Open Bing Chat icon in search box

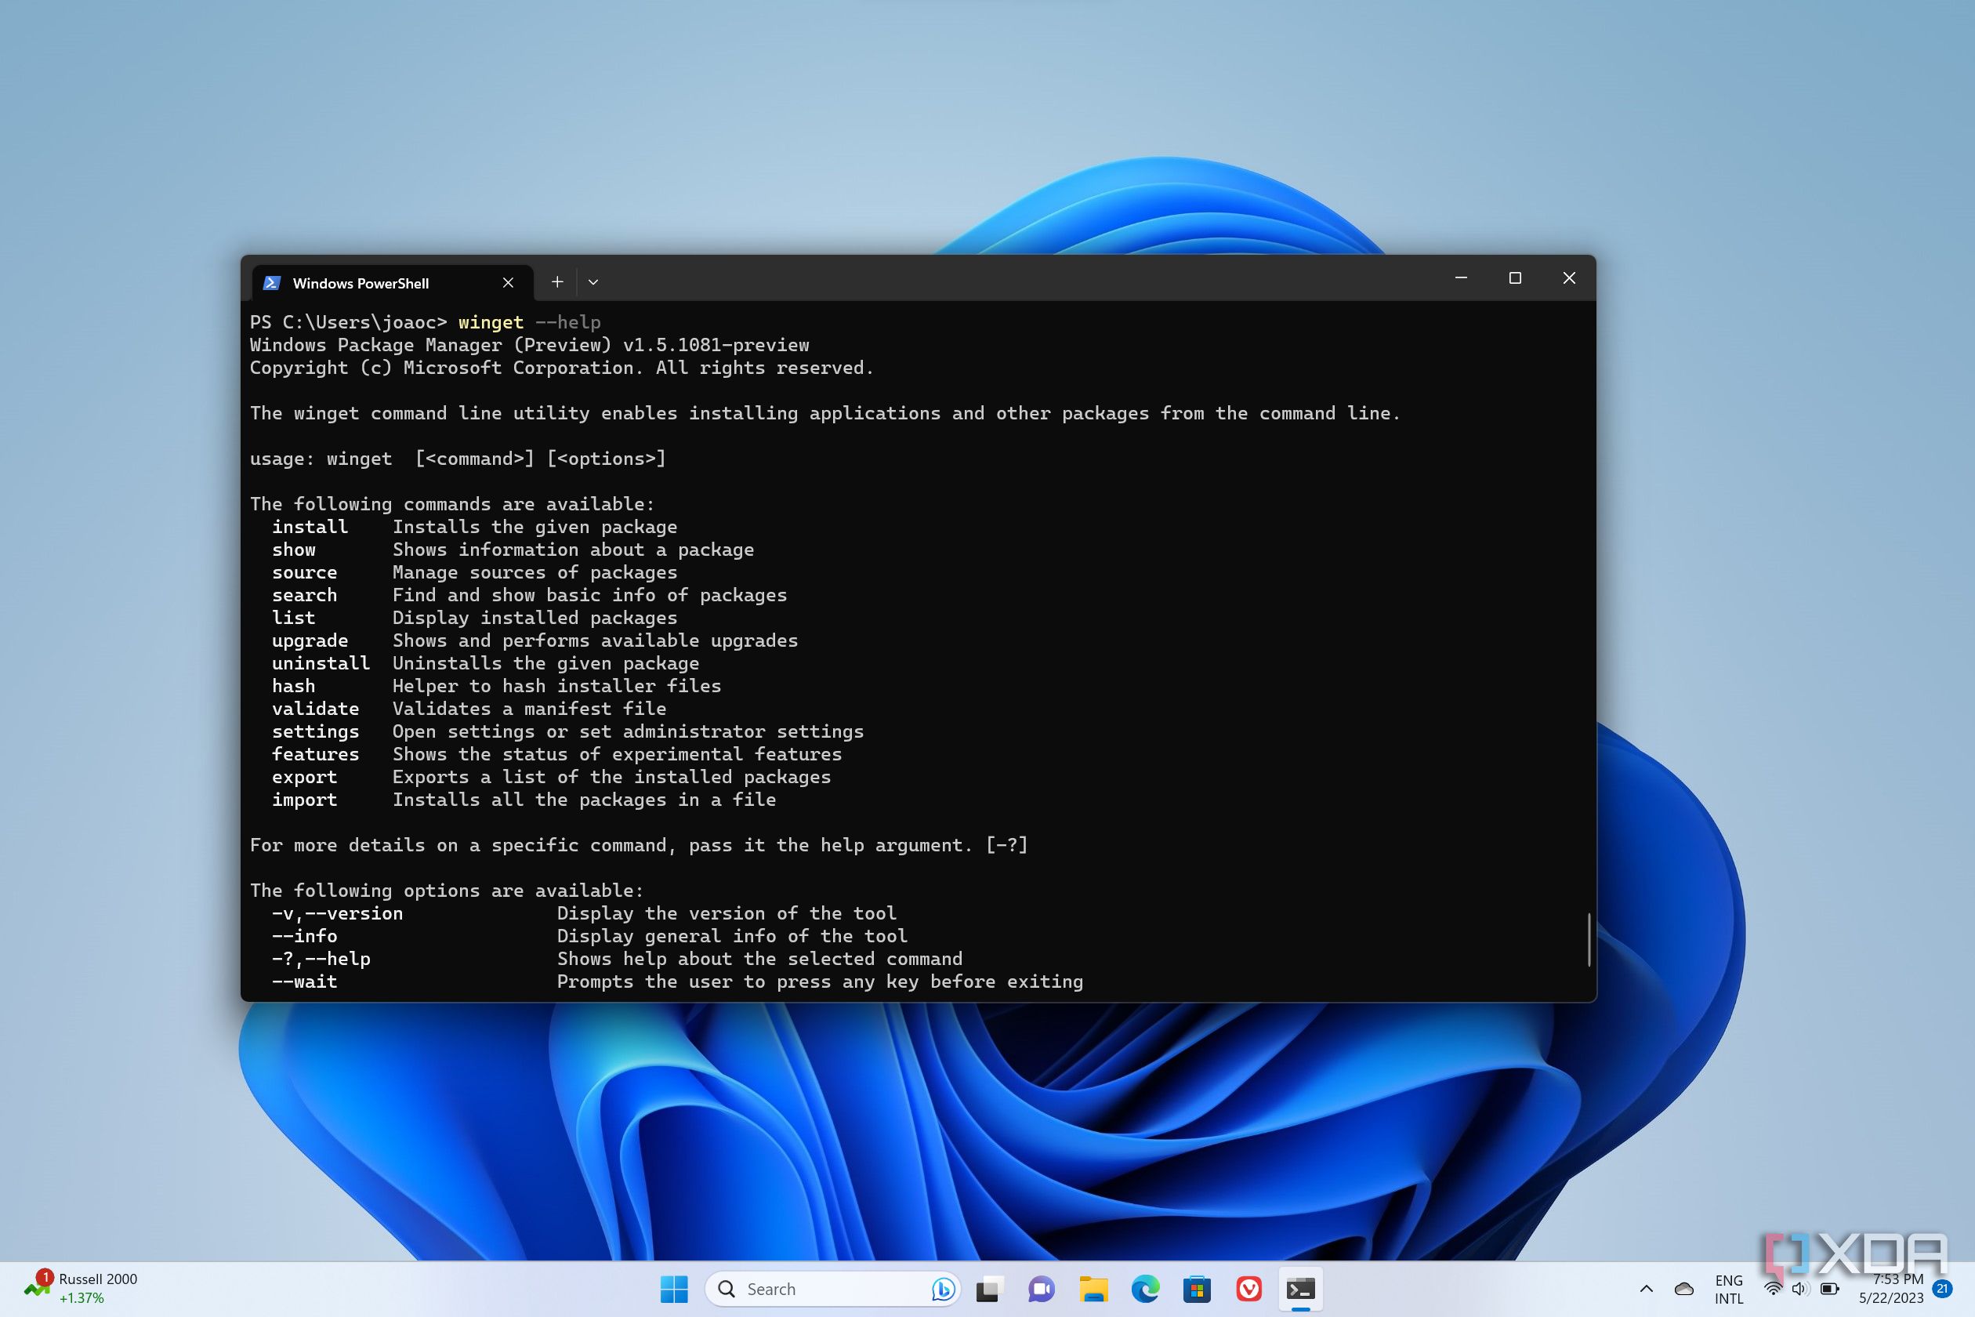[x=943, y=1289]
